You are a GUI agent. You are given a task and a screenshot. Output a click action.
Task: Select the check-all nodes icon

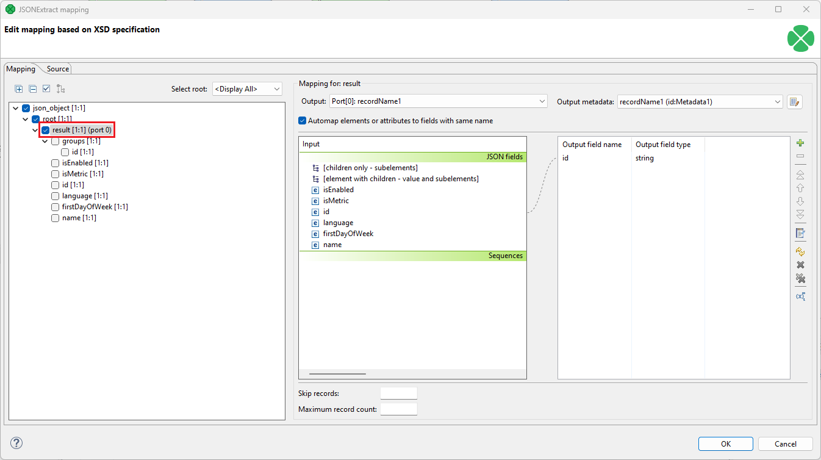[x=46, y=88]
